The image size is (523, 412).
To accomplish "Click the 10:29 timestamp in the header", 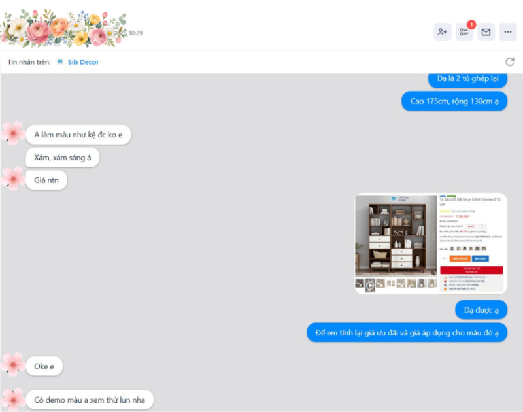I will [x=135, y=33].
